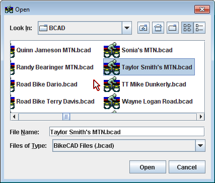
Task: Select the Sonia's MTN.bcad file icon
Action: point(112,50)
